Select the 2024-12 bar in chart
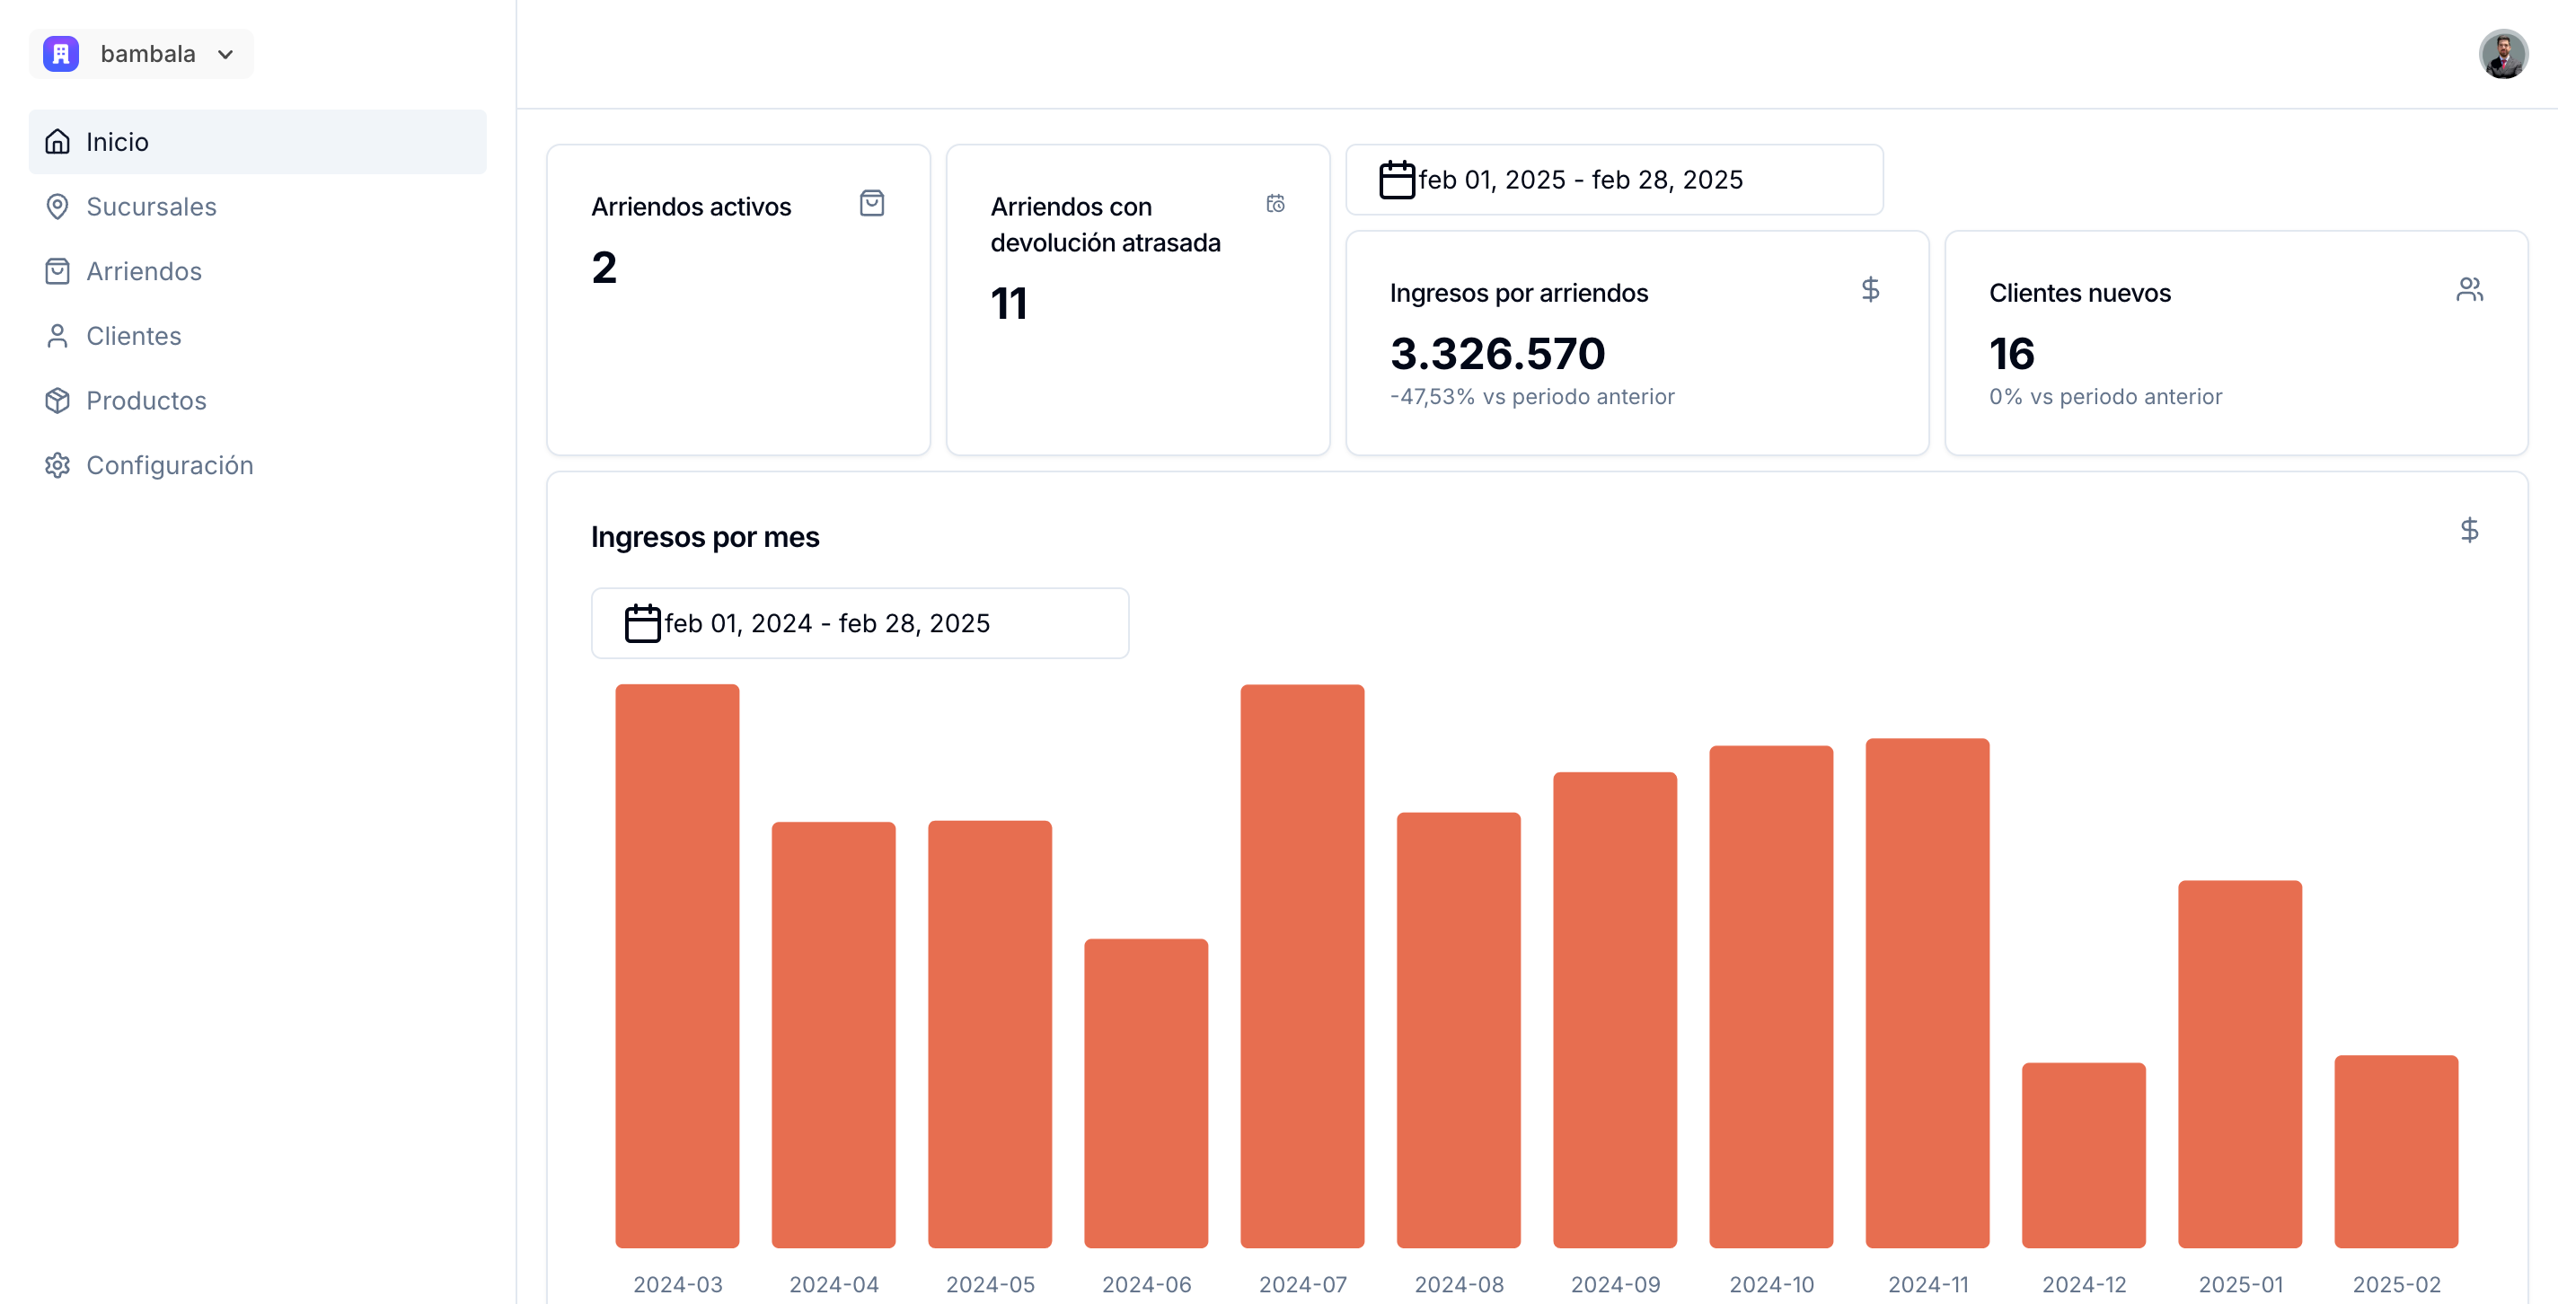This screenshot has width=2558, height=1304. click(x=2084, y=1154)
